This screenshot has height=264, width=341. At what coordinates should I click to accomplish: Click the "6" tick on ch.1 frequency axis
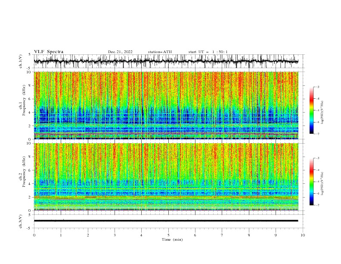[x=30, y=99]
